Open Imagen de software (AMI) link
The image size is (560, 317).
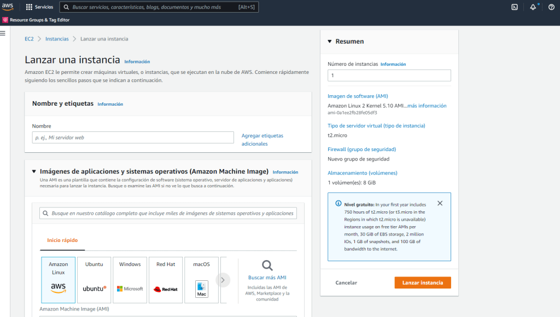click(x=358, y=96)
